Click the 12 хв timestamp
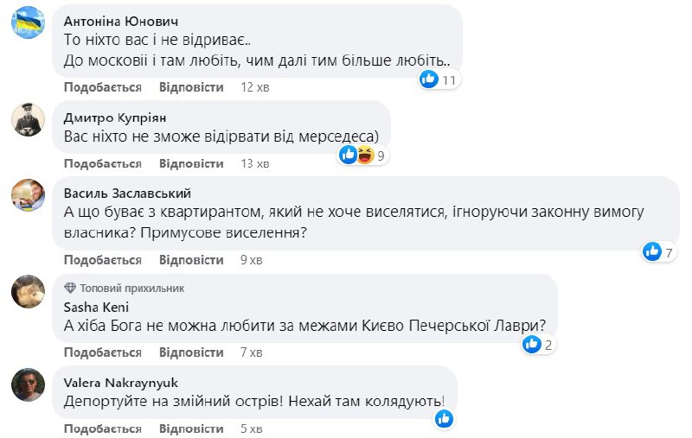Viewport: 692px width, 438px height. [254, 87]
